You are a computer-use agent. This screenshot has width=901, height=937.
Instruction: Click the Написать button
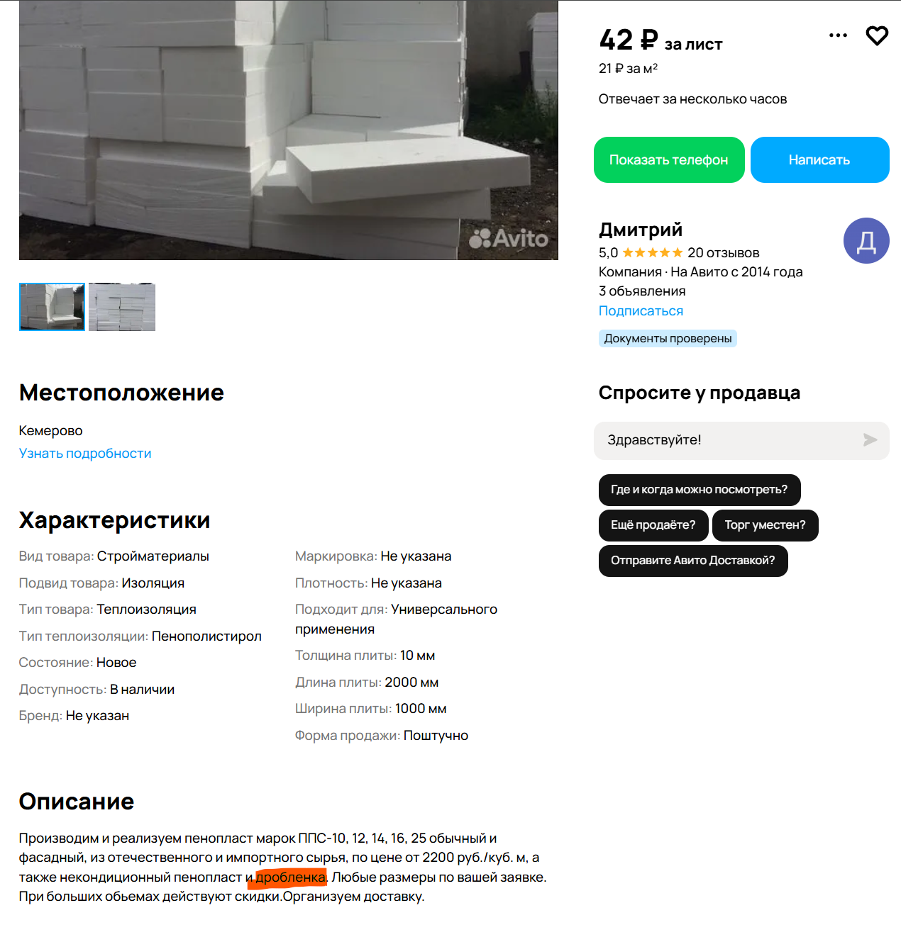819,160
